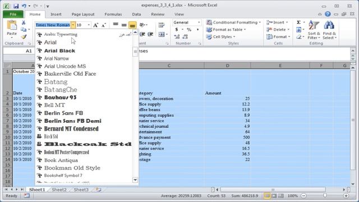359x202 pixels.
Task: Click the macro recording icon in status bar
Action: (x=27, y=196)
